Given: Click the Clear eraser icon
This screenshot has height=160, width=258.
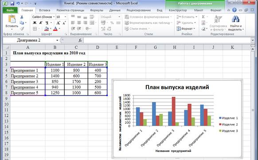Looking at the screenshot, I should 203,29.
